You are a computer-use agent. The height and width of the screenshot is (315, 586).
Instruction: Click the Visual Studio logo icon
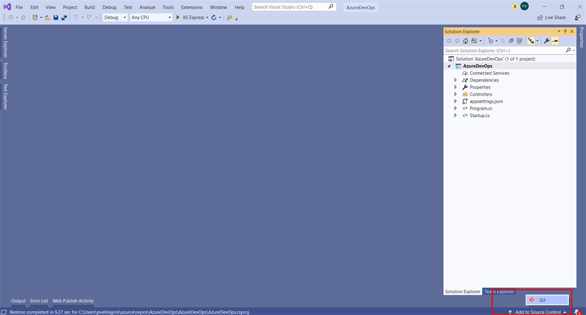point(7,7)
